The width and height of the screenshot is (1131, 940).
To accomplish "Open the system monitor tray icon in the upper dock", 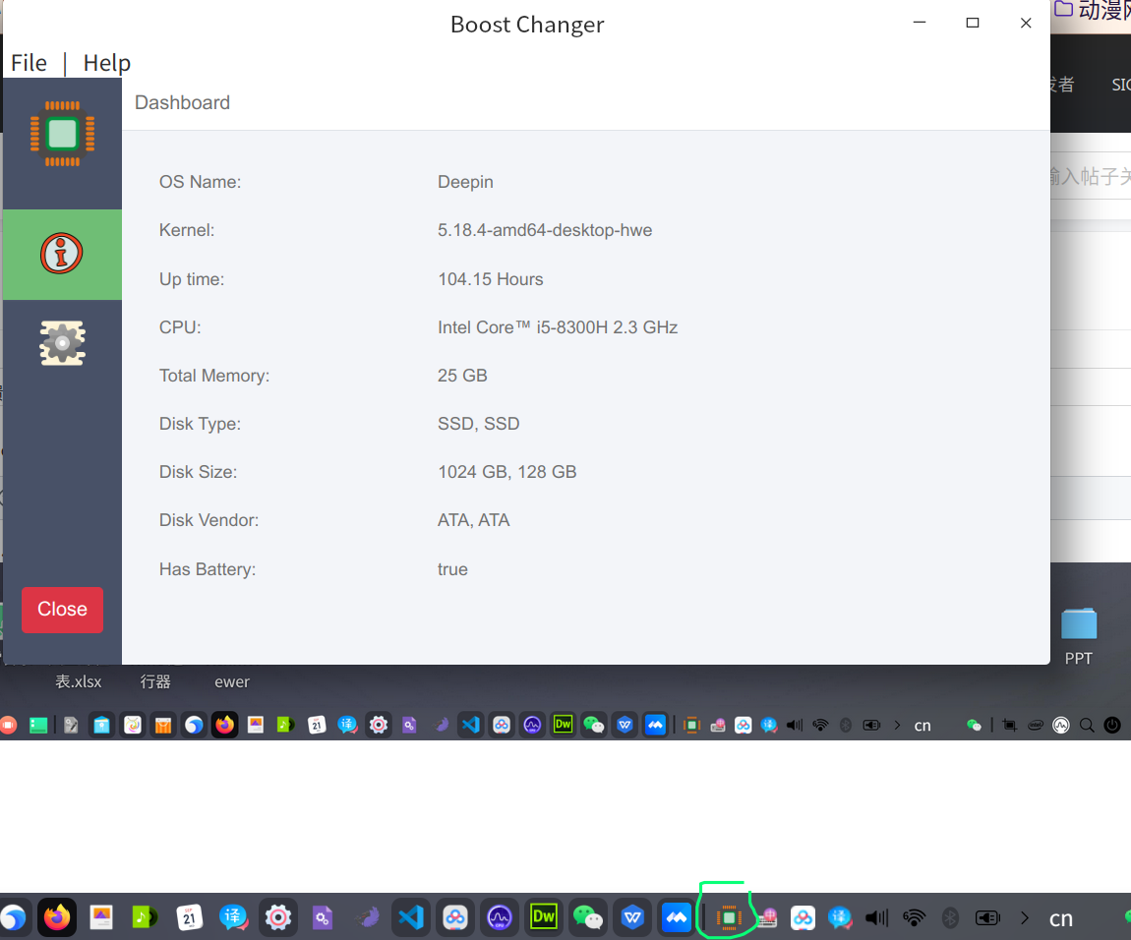I will pyautogui.click(x=1060, y=725).
